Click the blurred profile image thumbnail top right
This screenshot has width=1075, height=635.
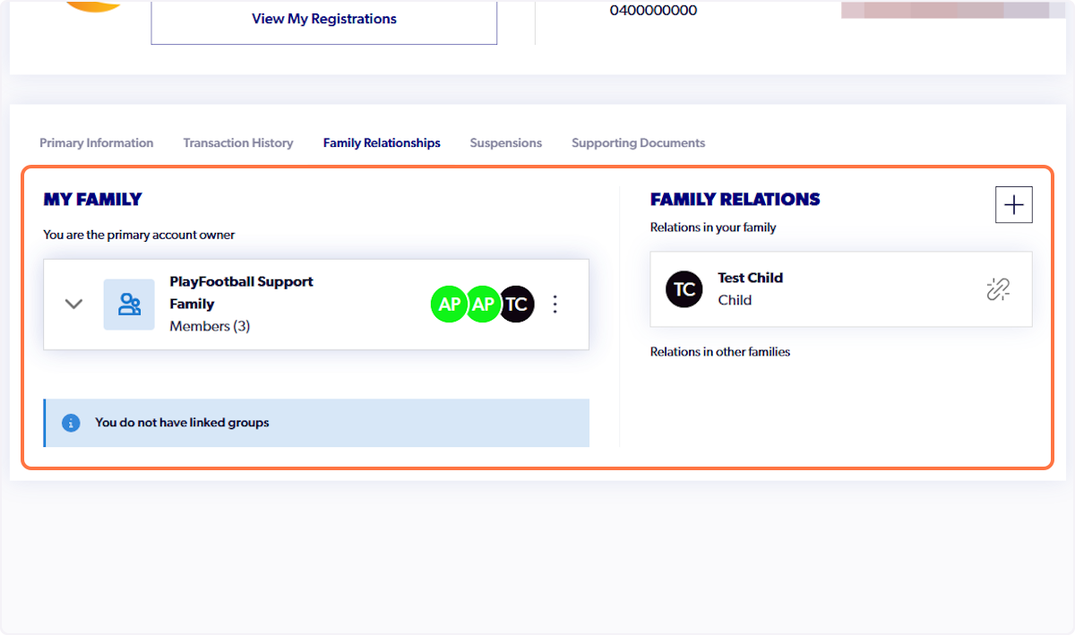952,10
